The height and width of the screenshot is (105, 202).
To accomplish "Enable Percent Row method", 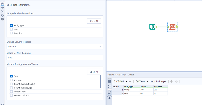I will click(11, 92).
